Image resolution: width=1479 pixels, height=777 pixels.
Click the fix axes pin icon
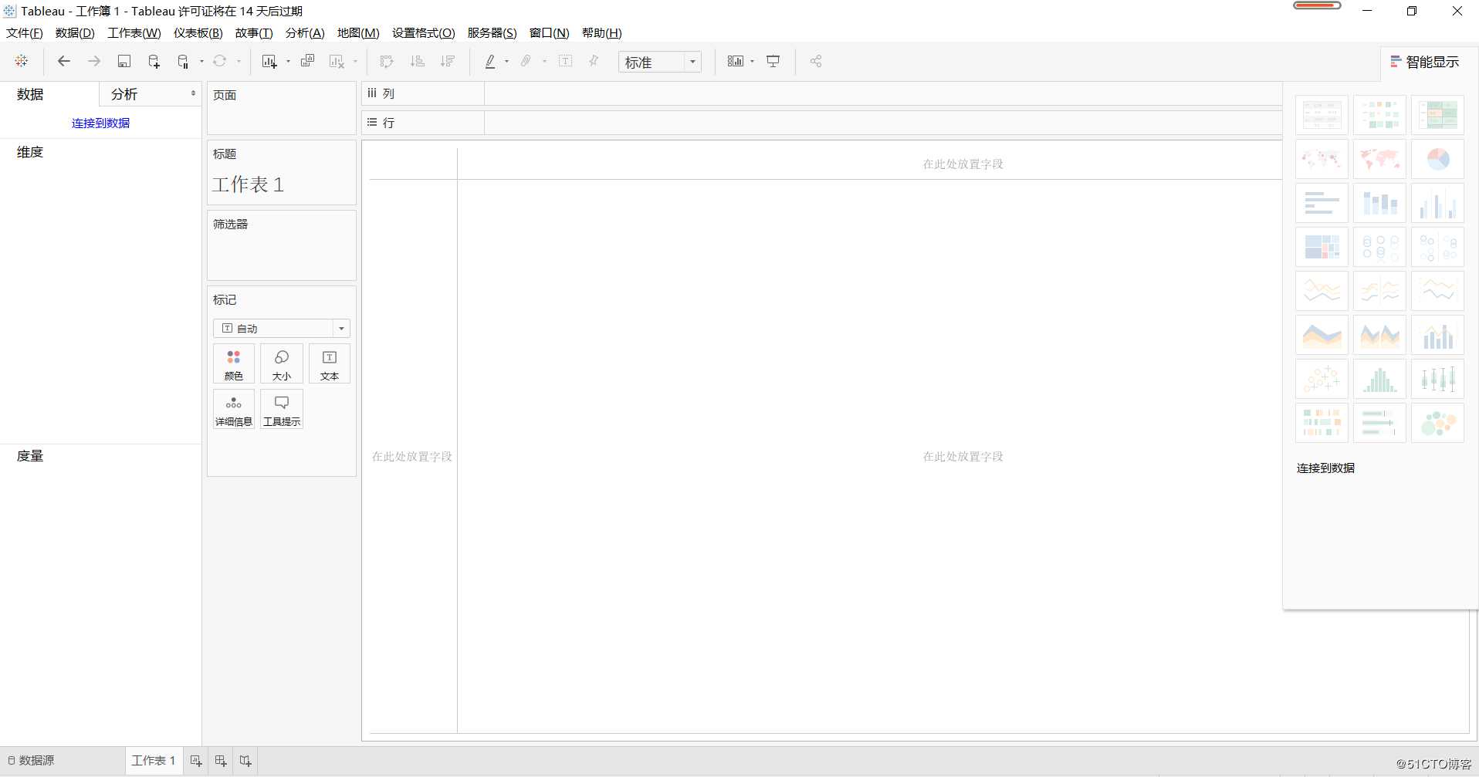click(594, 61)
